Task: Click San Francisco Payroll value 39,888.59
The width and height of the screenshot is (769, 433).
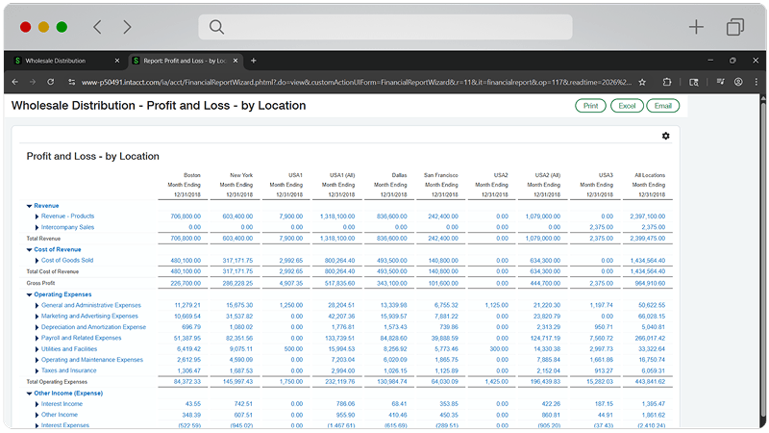Action: coord(444,339)
